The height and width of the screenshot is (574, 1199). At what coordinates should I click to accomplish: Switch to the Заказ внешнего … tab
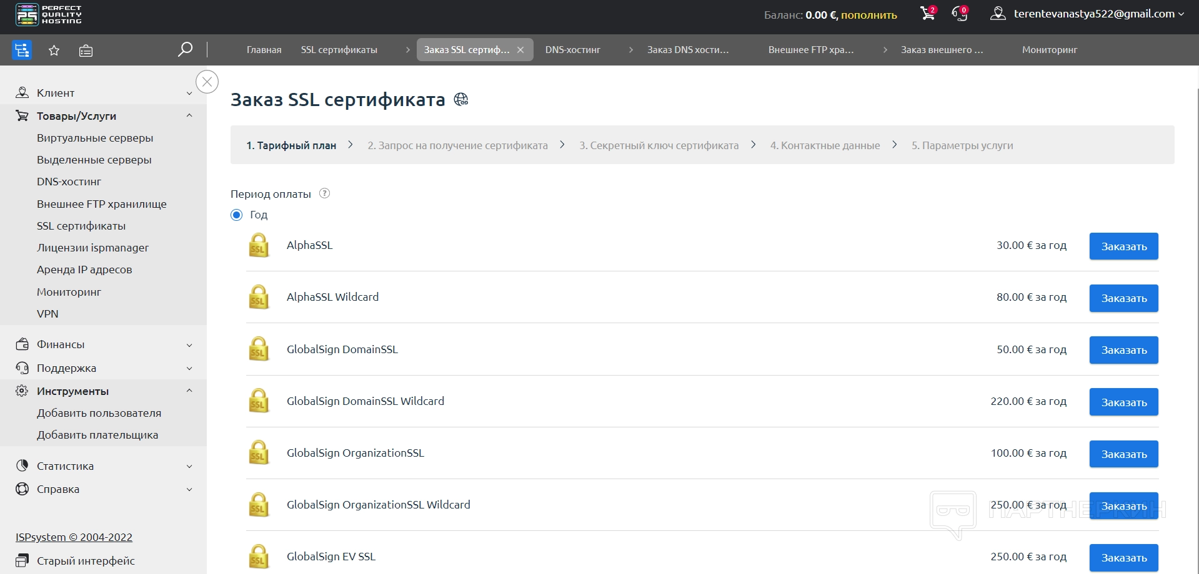pos(942,50)
